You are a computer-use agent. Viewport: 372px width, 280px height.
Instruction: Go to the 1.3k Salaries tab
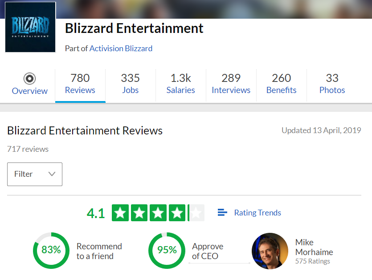pos(181,85)
